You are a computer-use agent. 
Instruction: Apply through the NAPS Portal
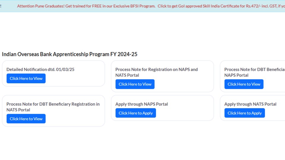[136, 113]
